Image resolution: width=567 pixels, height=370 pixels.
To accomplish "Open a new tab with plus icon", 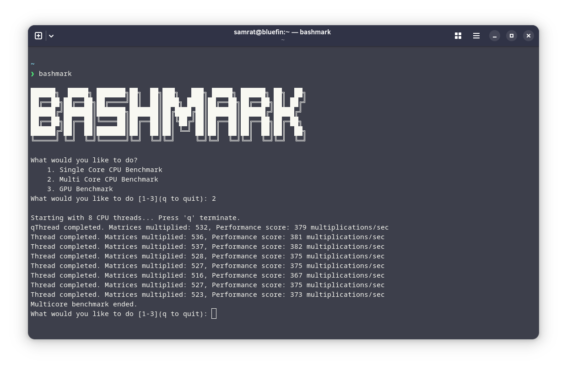I will 38,36.
